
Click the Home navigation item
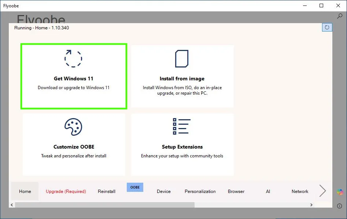(x=25, y=191)
